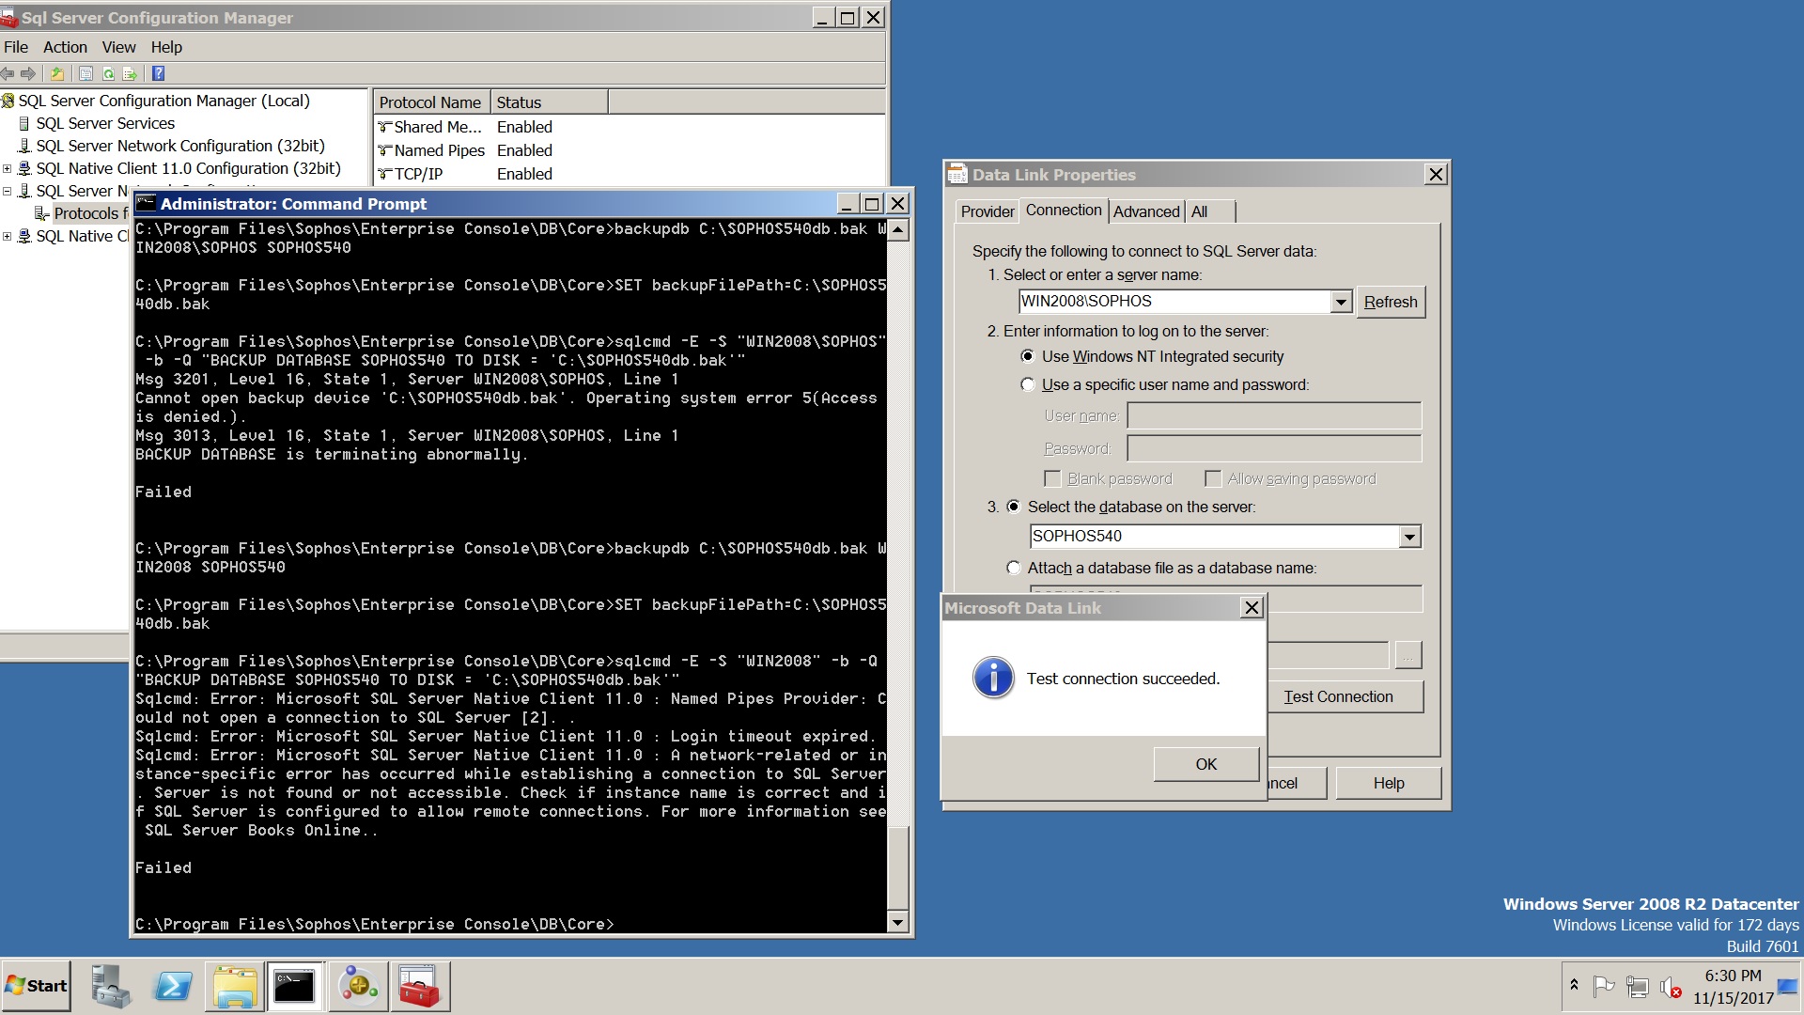Image resolution: width=1804 pixels, height=1015 pixels.
Task: Select the Protocols node in the tree
Action: click(x=90, y=213)
